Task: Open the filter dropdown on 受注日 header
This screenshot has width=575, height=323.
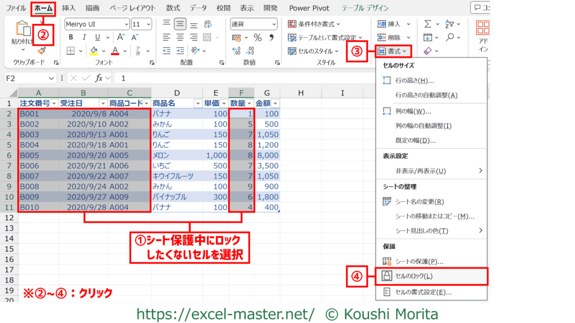Action: pyautogui.click(x=103, y=103)
